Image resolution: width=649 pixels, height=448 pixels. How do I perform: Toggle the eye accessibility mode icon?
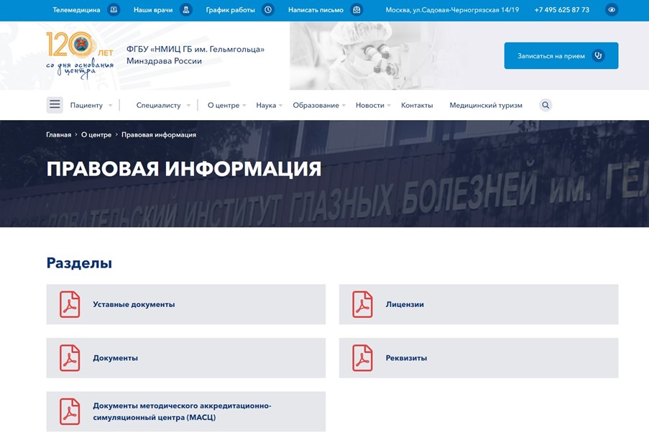[x=612, y=10]
